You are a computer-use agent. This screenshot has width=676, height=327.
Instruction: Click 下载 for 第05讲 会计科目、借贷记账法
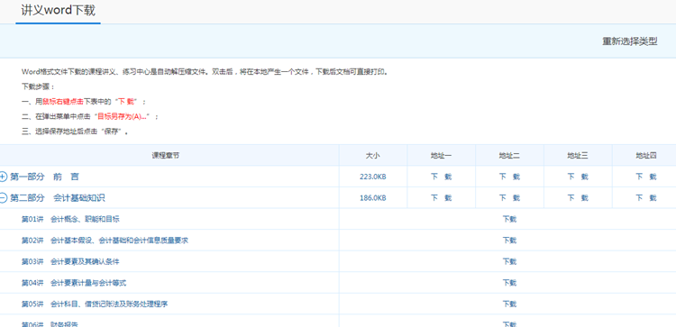coord(509,304)
